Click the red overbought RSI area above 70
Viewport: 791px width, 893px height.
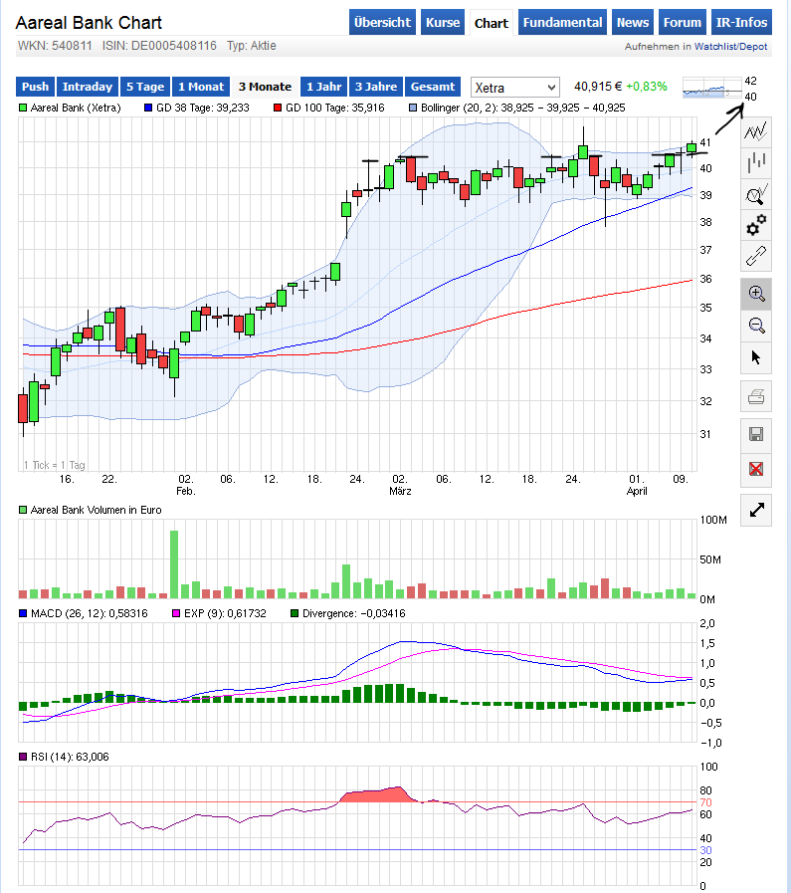point(378,795)
